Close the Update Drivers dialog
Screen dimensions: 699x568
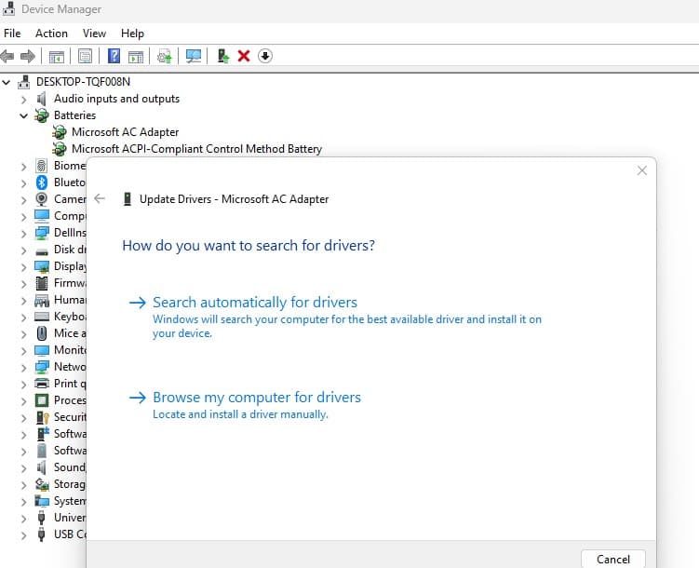click(x=642, y=170)
